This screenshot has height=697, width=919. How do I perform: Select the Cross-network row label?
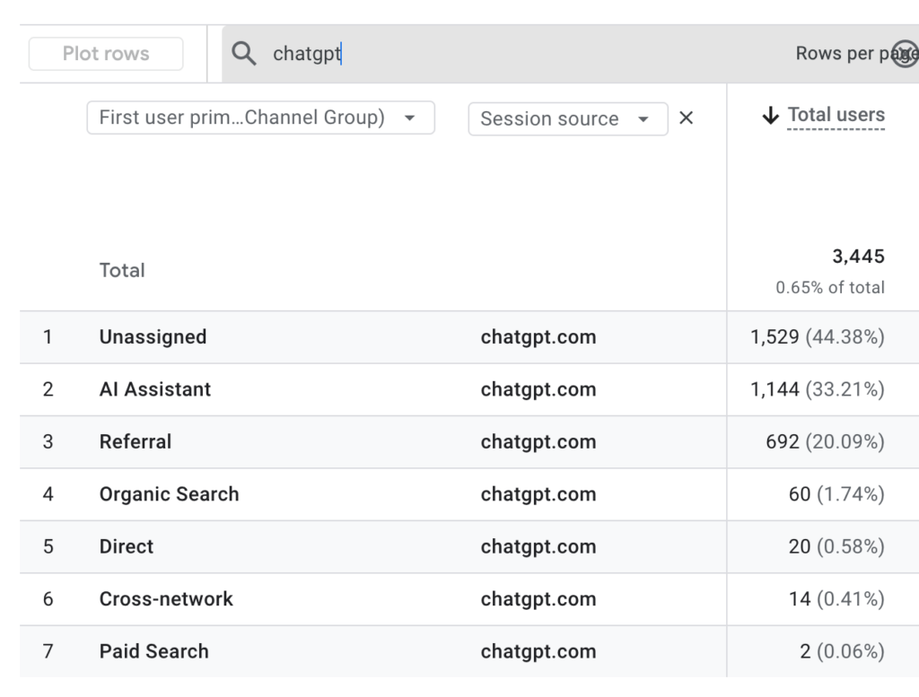pos(166,598)
